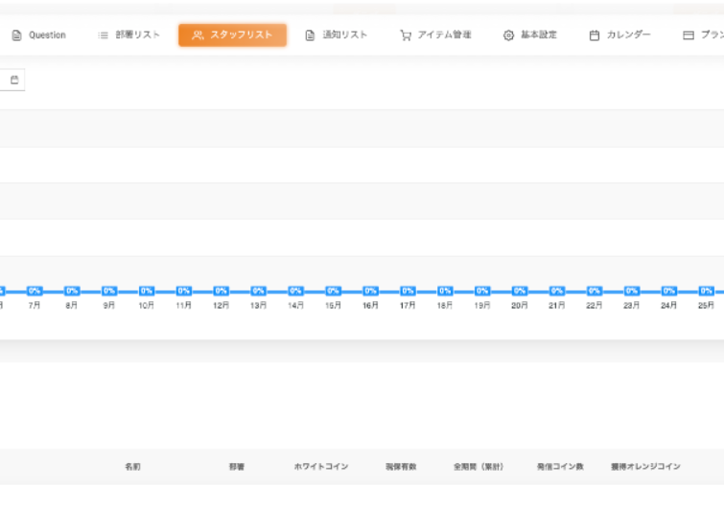
Task: Click the 獲得オレンジコイン column header
Action: pos(646,467)
